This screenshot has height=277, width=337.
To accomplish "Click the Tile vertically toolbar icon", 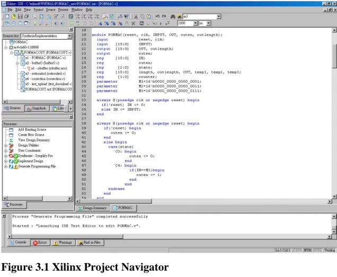I will click(20, 23).
